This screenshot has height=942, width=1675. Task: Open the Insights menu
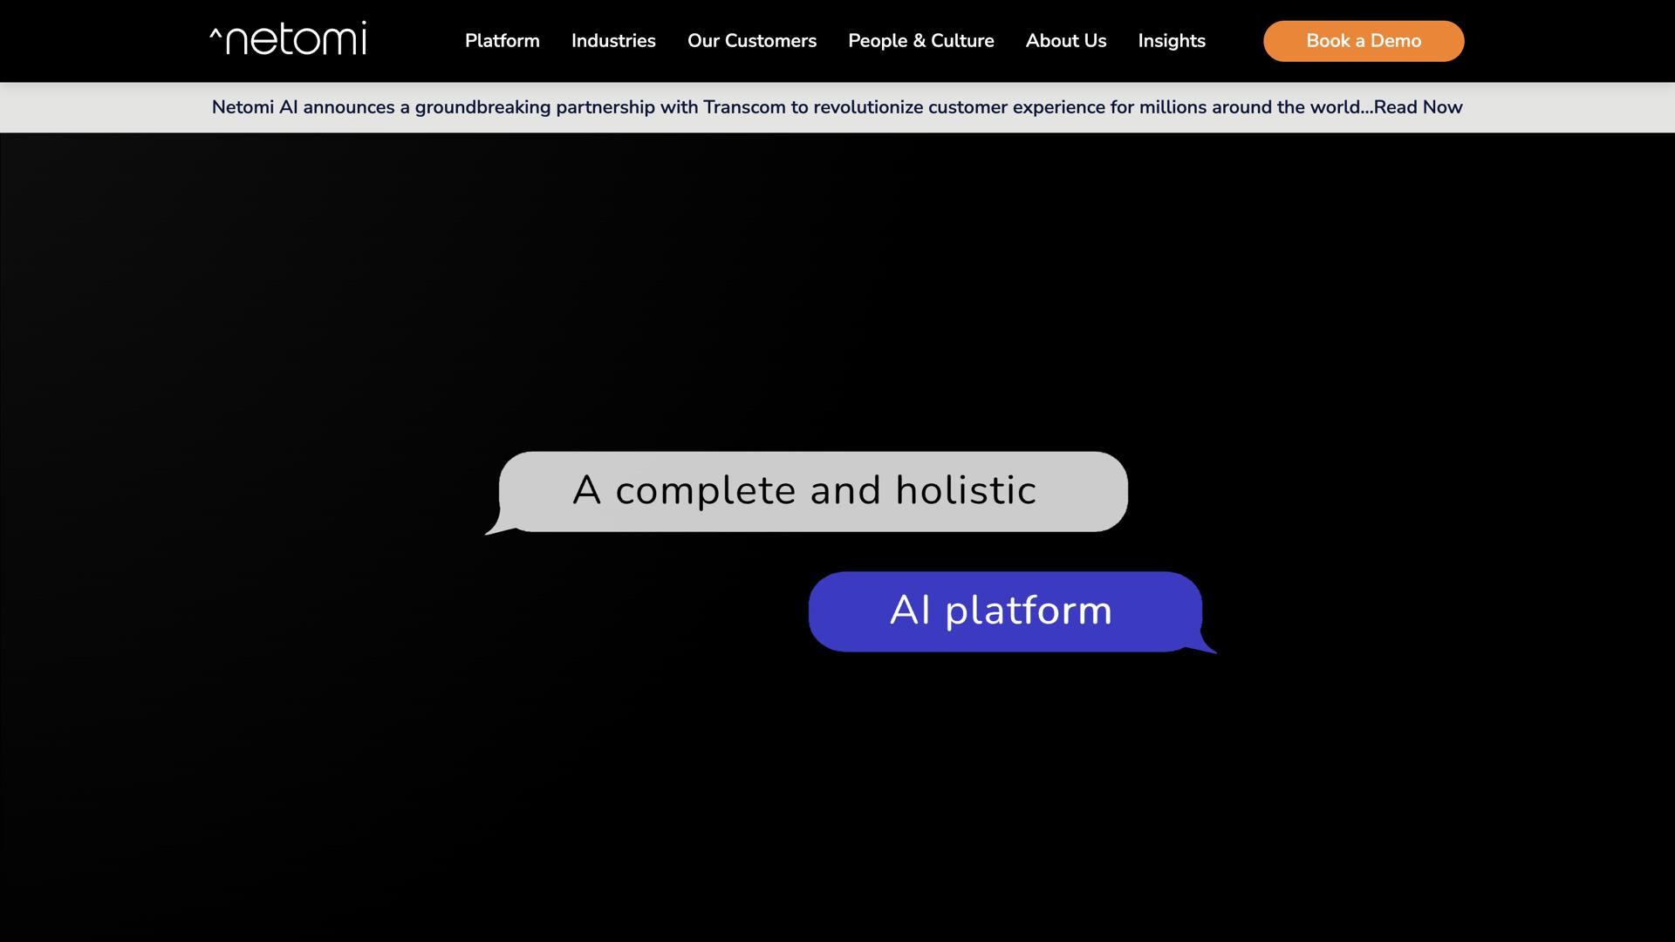[x=1171, y=41]
